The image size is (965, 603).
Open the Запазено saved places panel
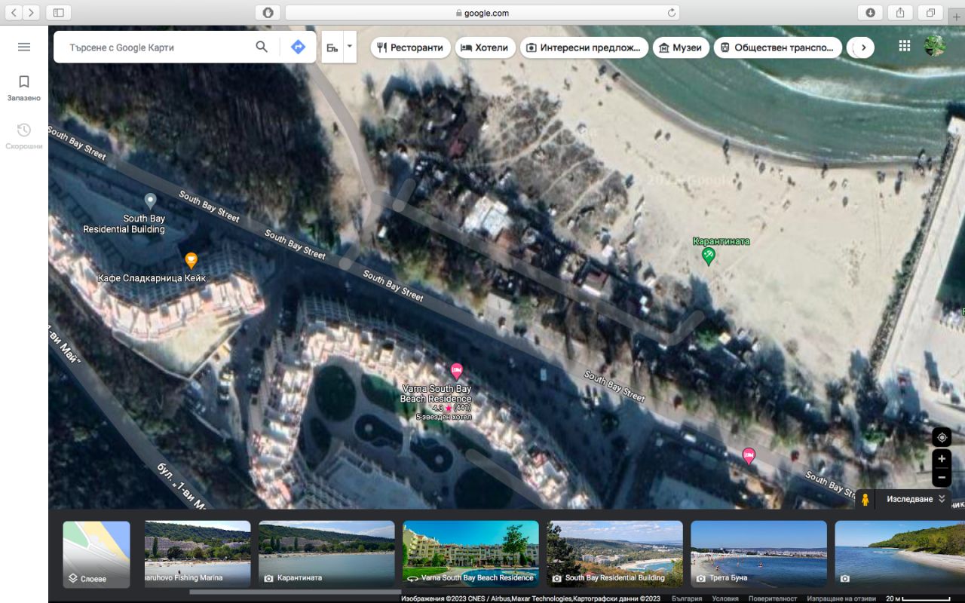click(24, 87)
